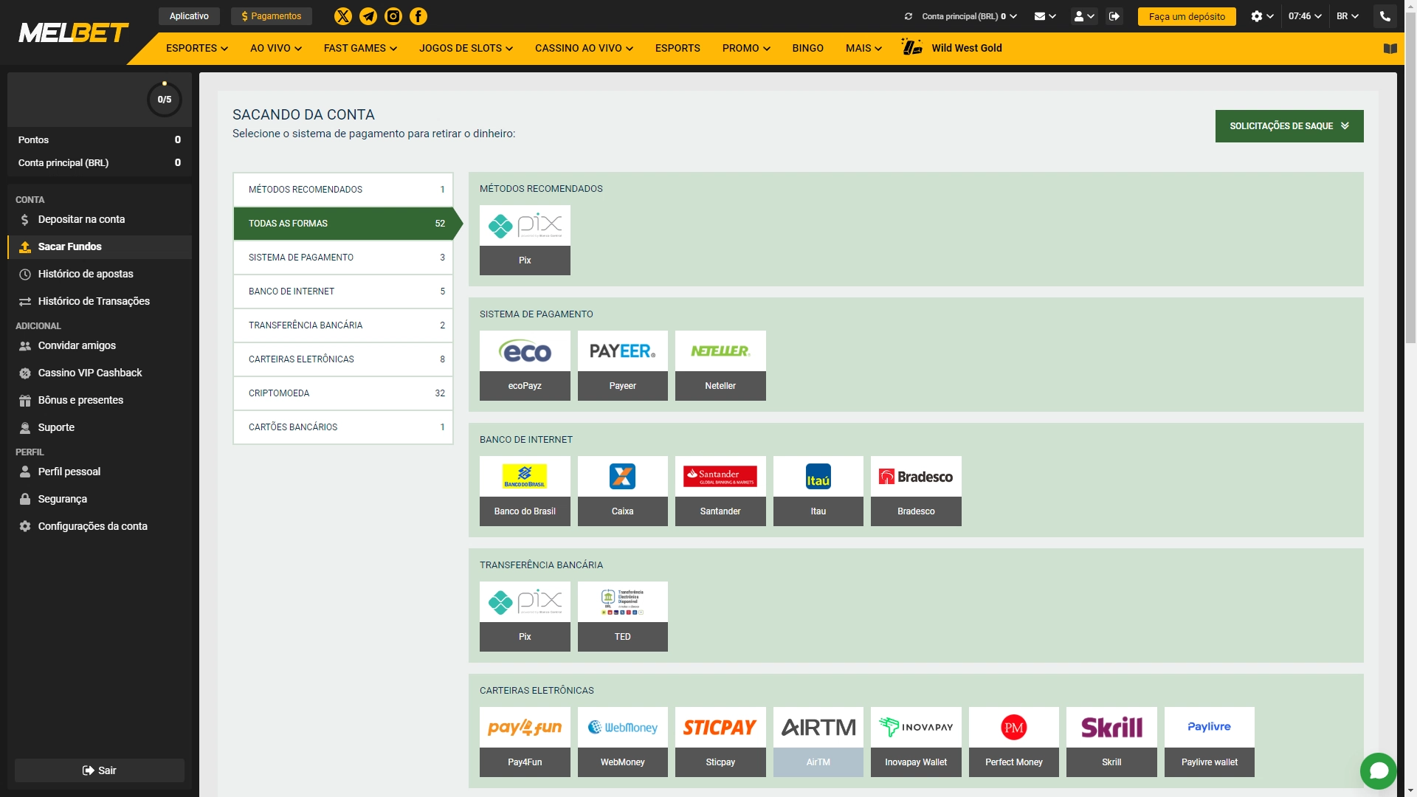Open the book icon on the yellow bar
The height and width of the screenshot is (797, 1417).
[1390, 49]
